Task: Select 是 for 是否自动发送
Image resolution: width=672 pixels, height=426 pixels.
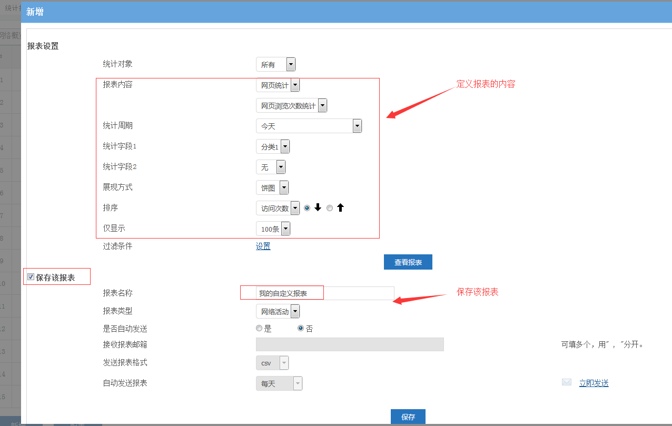Action: point(259,328)
